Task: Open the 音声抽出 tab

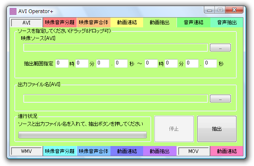Action: (227, 22)
